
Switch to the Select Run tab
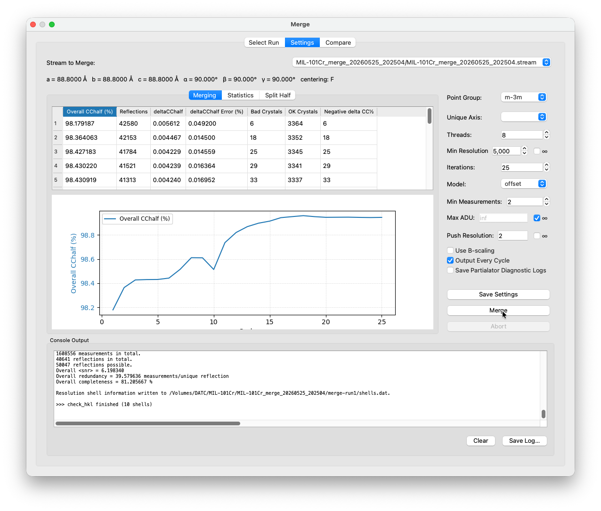pos(264,42)
